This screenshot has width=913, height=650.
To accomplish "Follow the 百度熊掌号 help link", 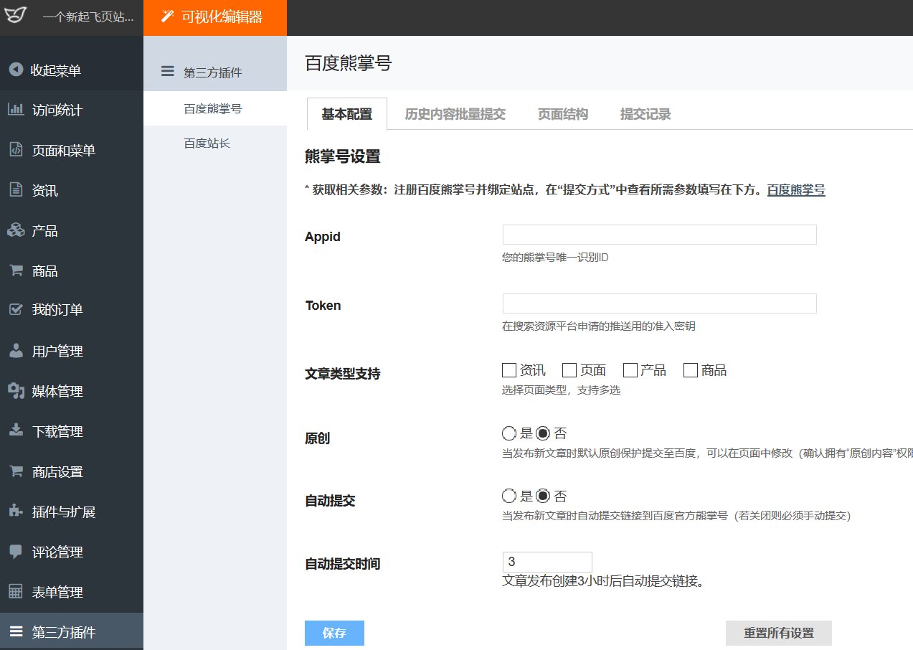I will pyautogui.click(x=796, y=190).
